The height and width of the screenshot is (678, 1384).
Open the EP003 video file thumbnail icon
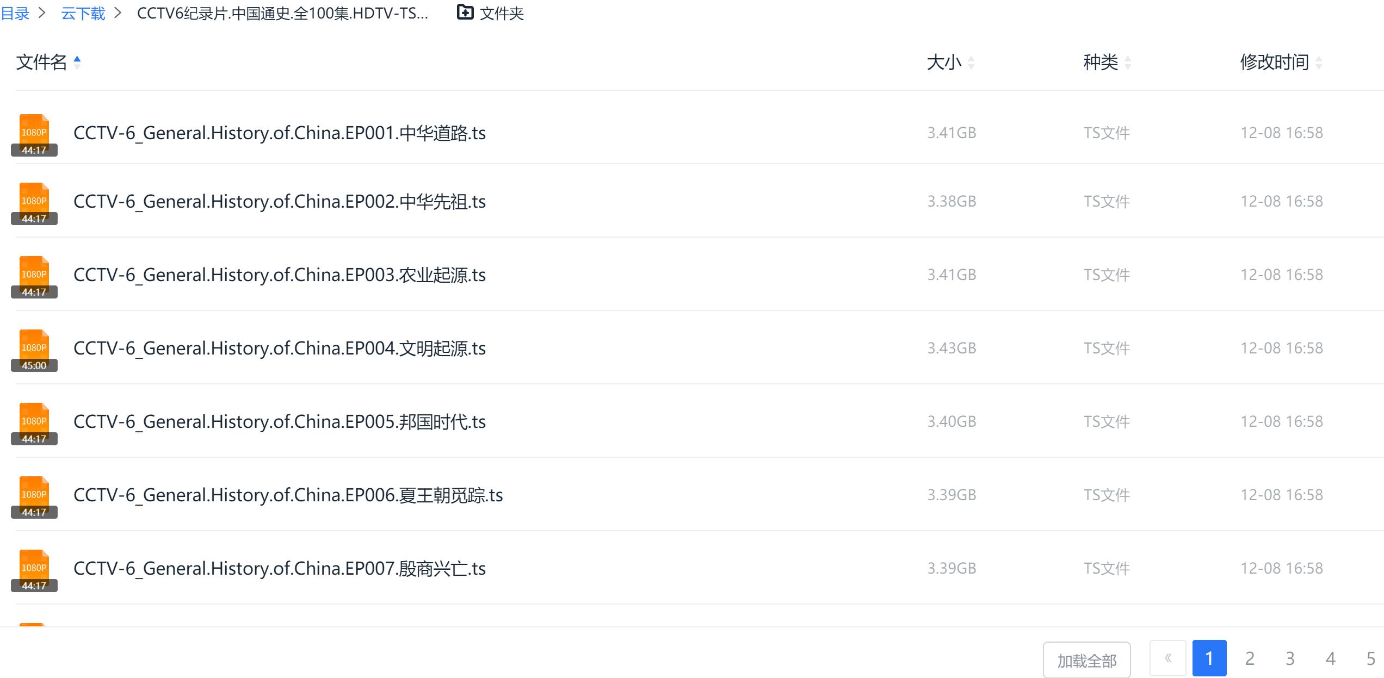[x=34, y=277]
